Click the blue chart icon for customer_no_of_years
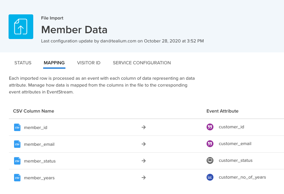This screenshot has height=194, width=284. [x=210, y=177]
